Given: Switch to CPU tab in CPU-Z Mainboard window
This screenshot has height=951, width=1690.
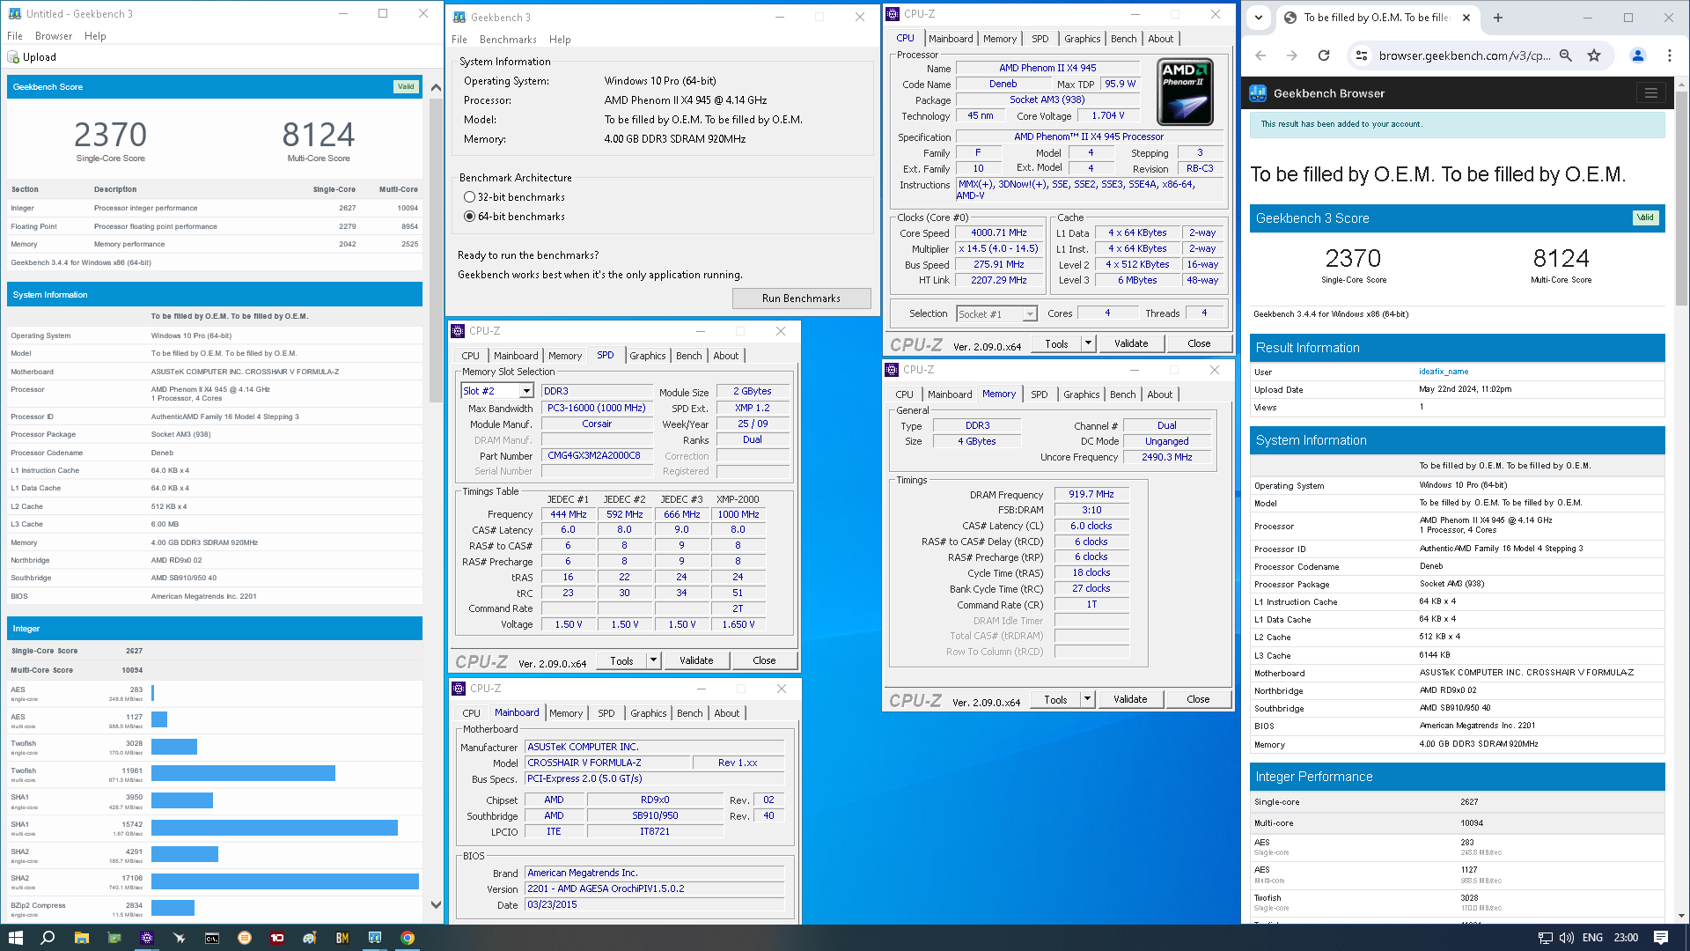Looking at the screenshot, I should point(472,713).
